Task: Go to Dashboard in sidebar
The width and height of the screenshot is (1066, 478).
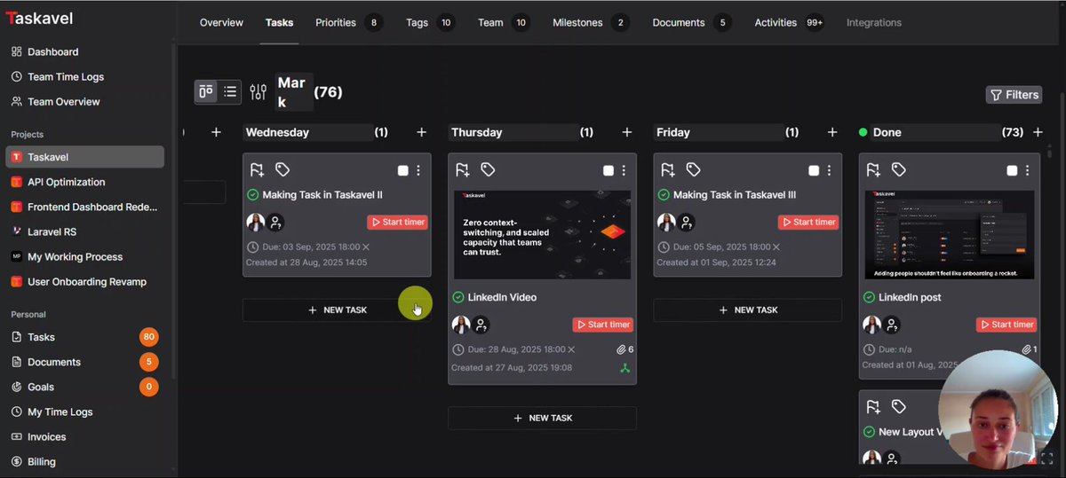Action: [52, 51]
